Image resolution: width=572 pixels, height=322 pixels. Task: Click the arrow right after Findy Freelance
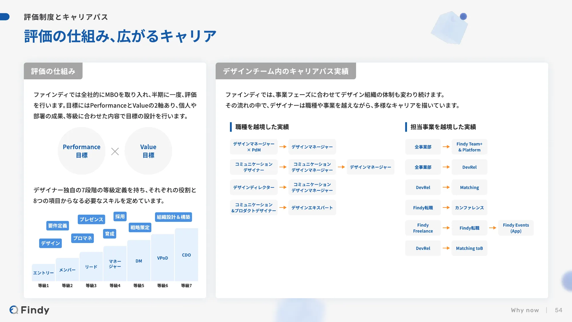446,228
